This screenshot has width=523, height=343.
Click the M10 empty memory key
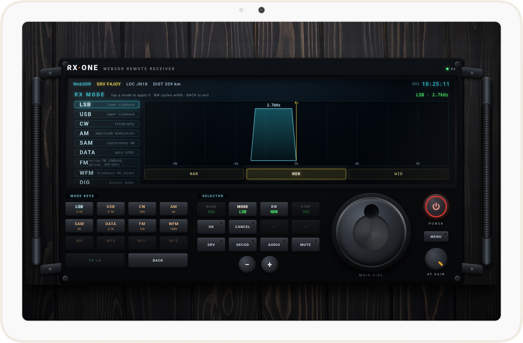110,243
